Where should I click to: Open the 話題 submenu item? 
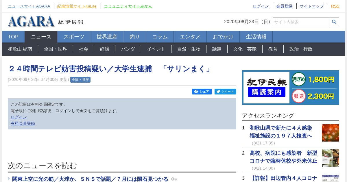click(217, 49)
